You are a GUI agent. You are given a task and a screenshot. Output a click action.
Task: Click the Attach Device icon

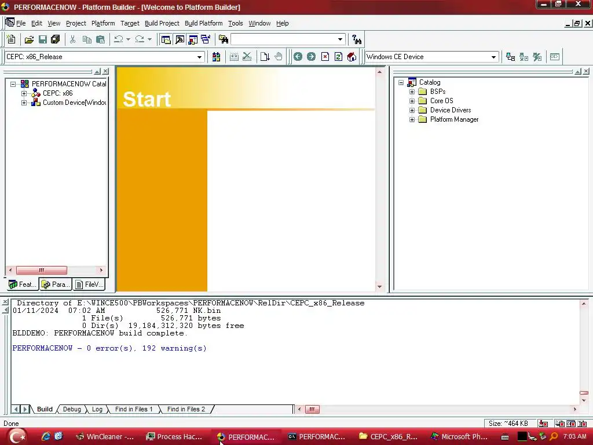(x=511, y=57)
